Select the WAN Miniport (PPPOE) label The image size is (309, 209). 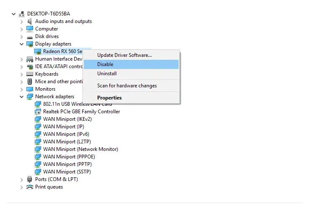69,157
